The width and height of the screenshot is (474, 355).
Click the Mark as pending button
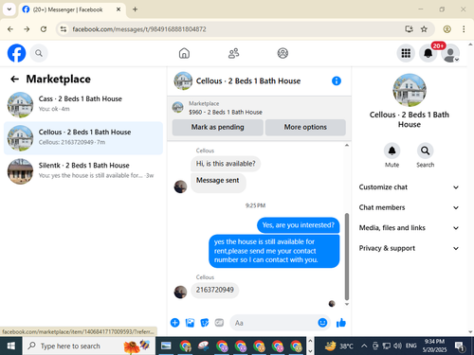[217, 127]
